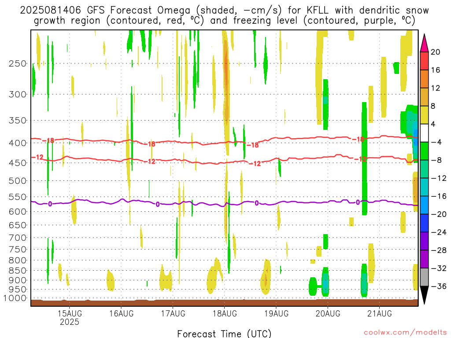
Task: Click the 700 pressure level label
Action: pyautogui.click(x=18, y=238)
